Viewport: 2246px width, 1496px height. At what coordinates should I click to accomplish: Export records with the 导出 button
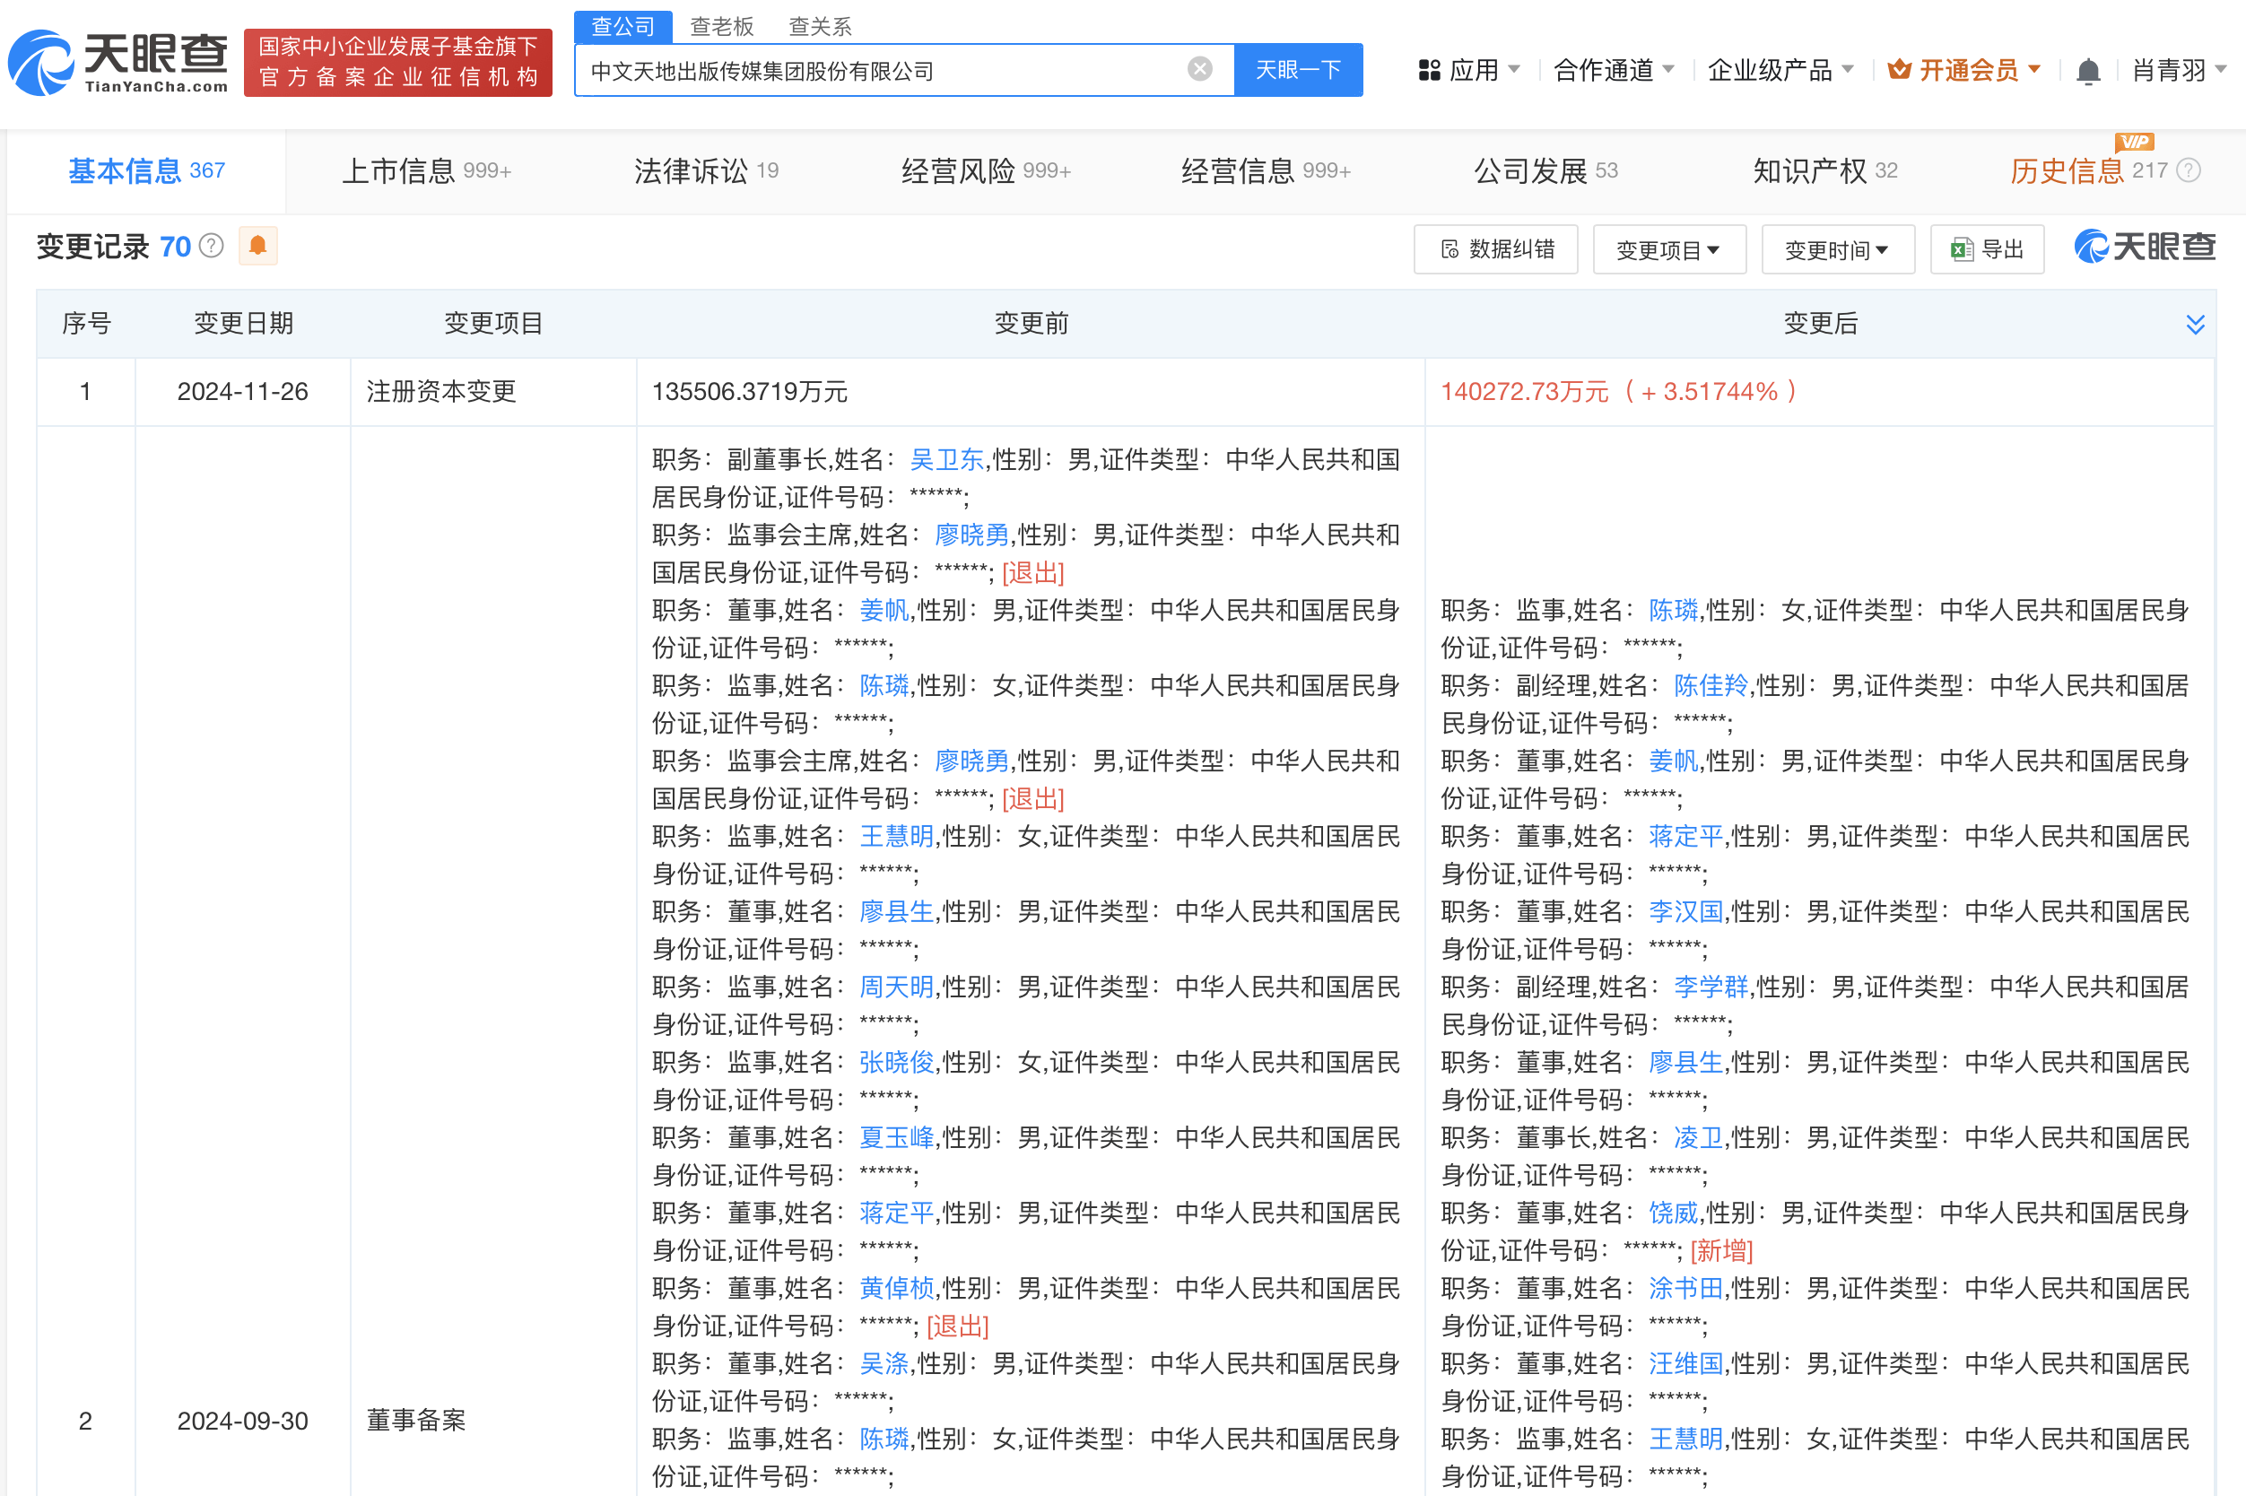(1988, 250)
